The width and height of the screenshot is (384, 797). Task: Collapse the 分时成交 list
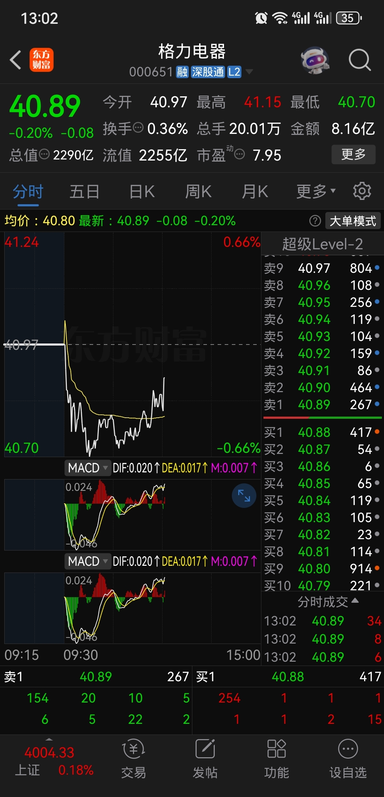tap(328, 602)
